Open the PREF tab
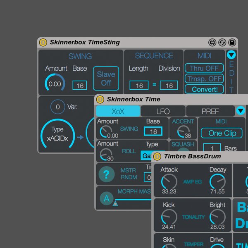This screenshot has width=248, height=248. (x=210, y=111)
